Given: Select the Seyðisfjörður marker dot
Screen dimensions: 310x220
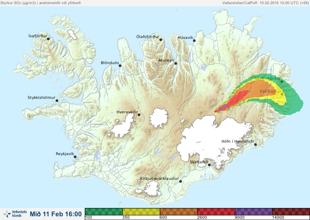Looking at the screenshot, I should [282, 81].
